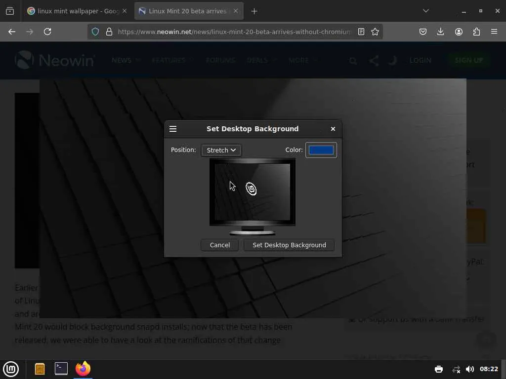Open the Downloads panel
The width and height of the screenshot is (506, 379).
(440, 32)
